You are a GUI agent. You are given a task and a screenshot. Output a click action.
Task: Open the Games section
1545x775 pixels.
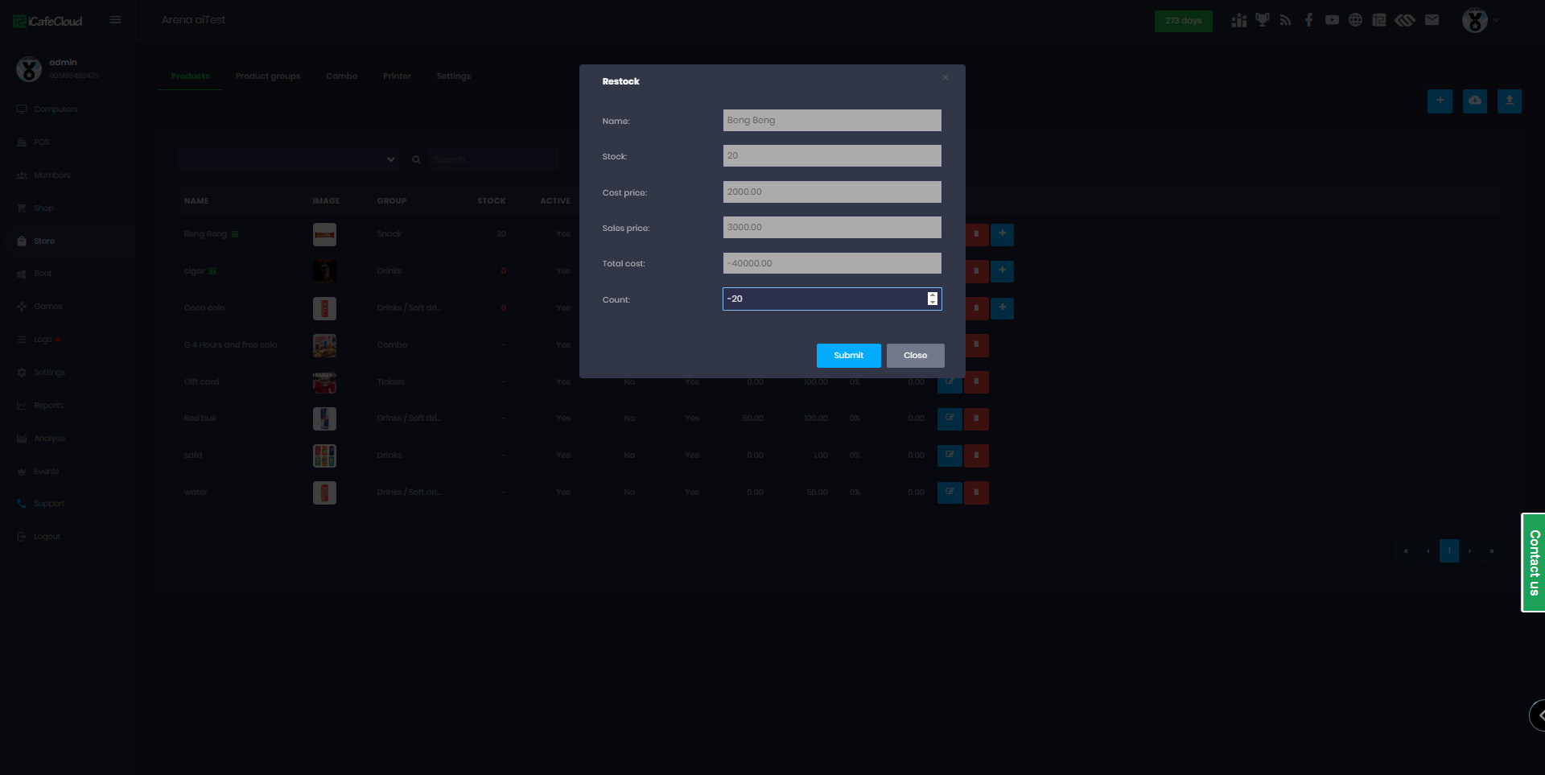[47, 306]
